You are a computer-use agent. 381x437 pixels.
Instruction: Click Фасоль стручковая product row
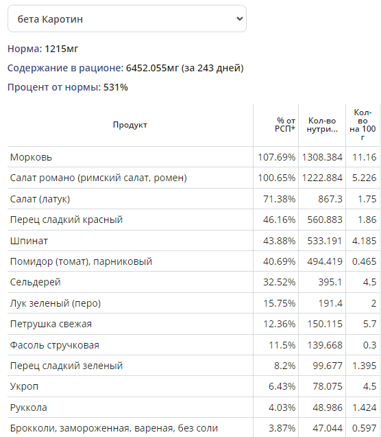pos(193,345)
